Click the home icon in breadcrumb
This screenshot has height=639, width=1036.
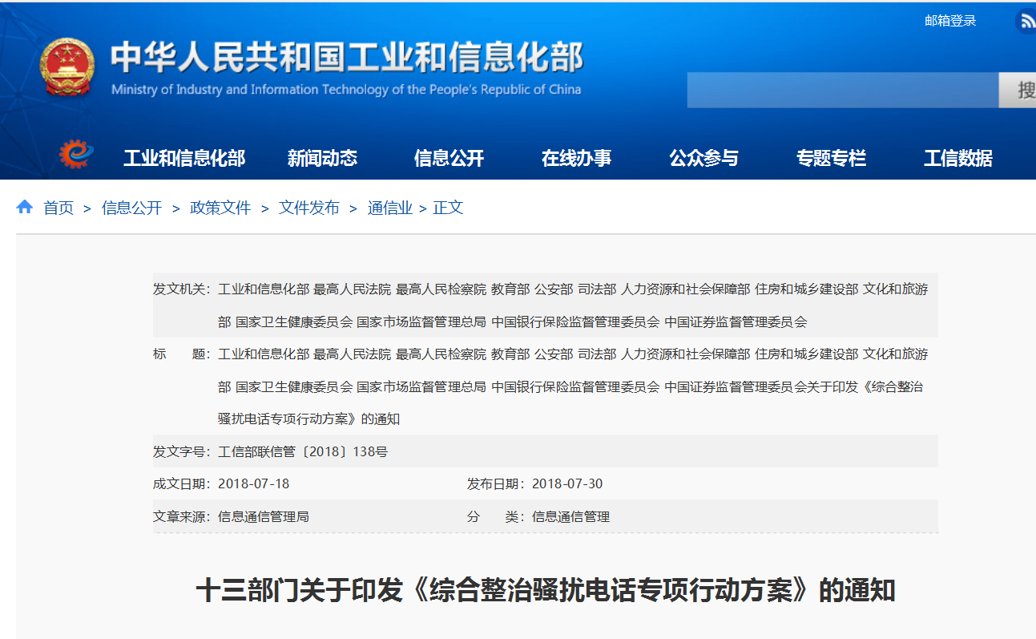(25, 207)
